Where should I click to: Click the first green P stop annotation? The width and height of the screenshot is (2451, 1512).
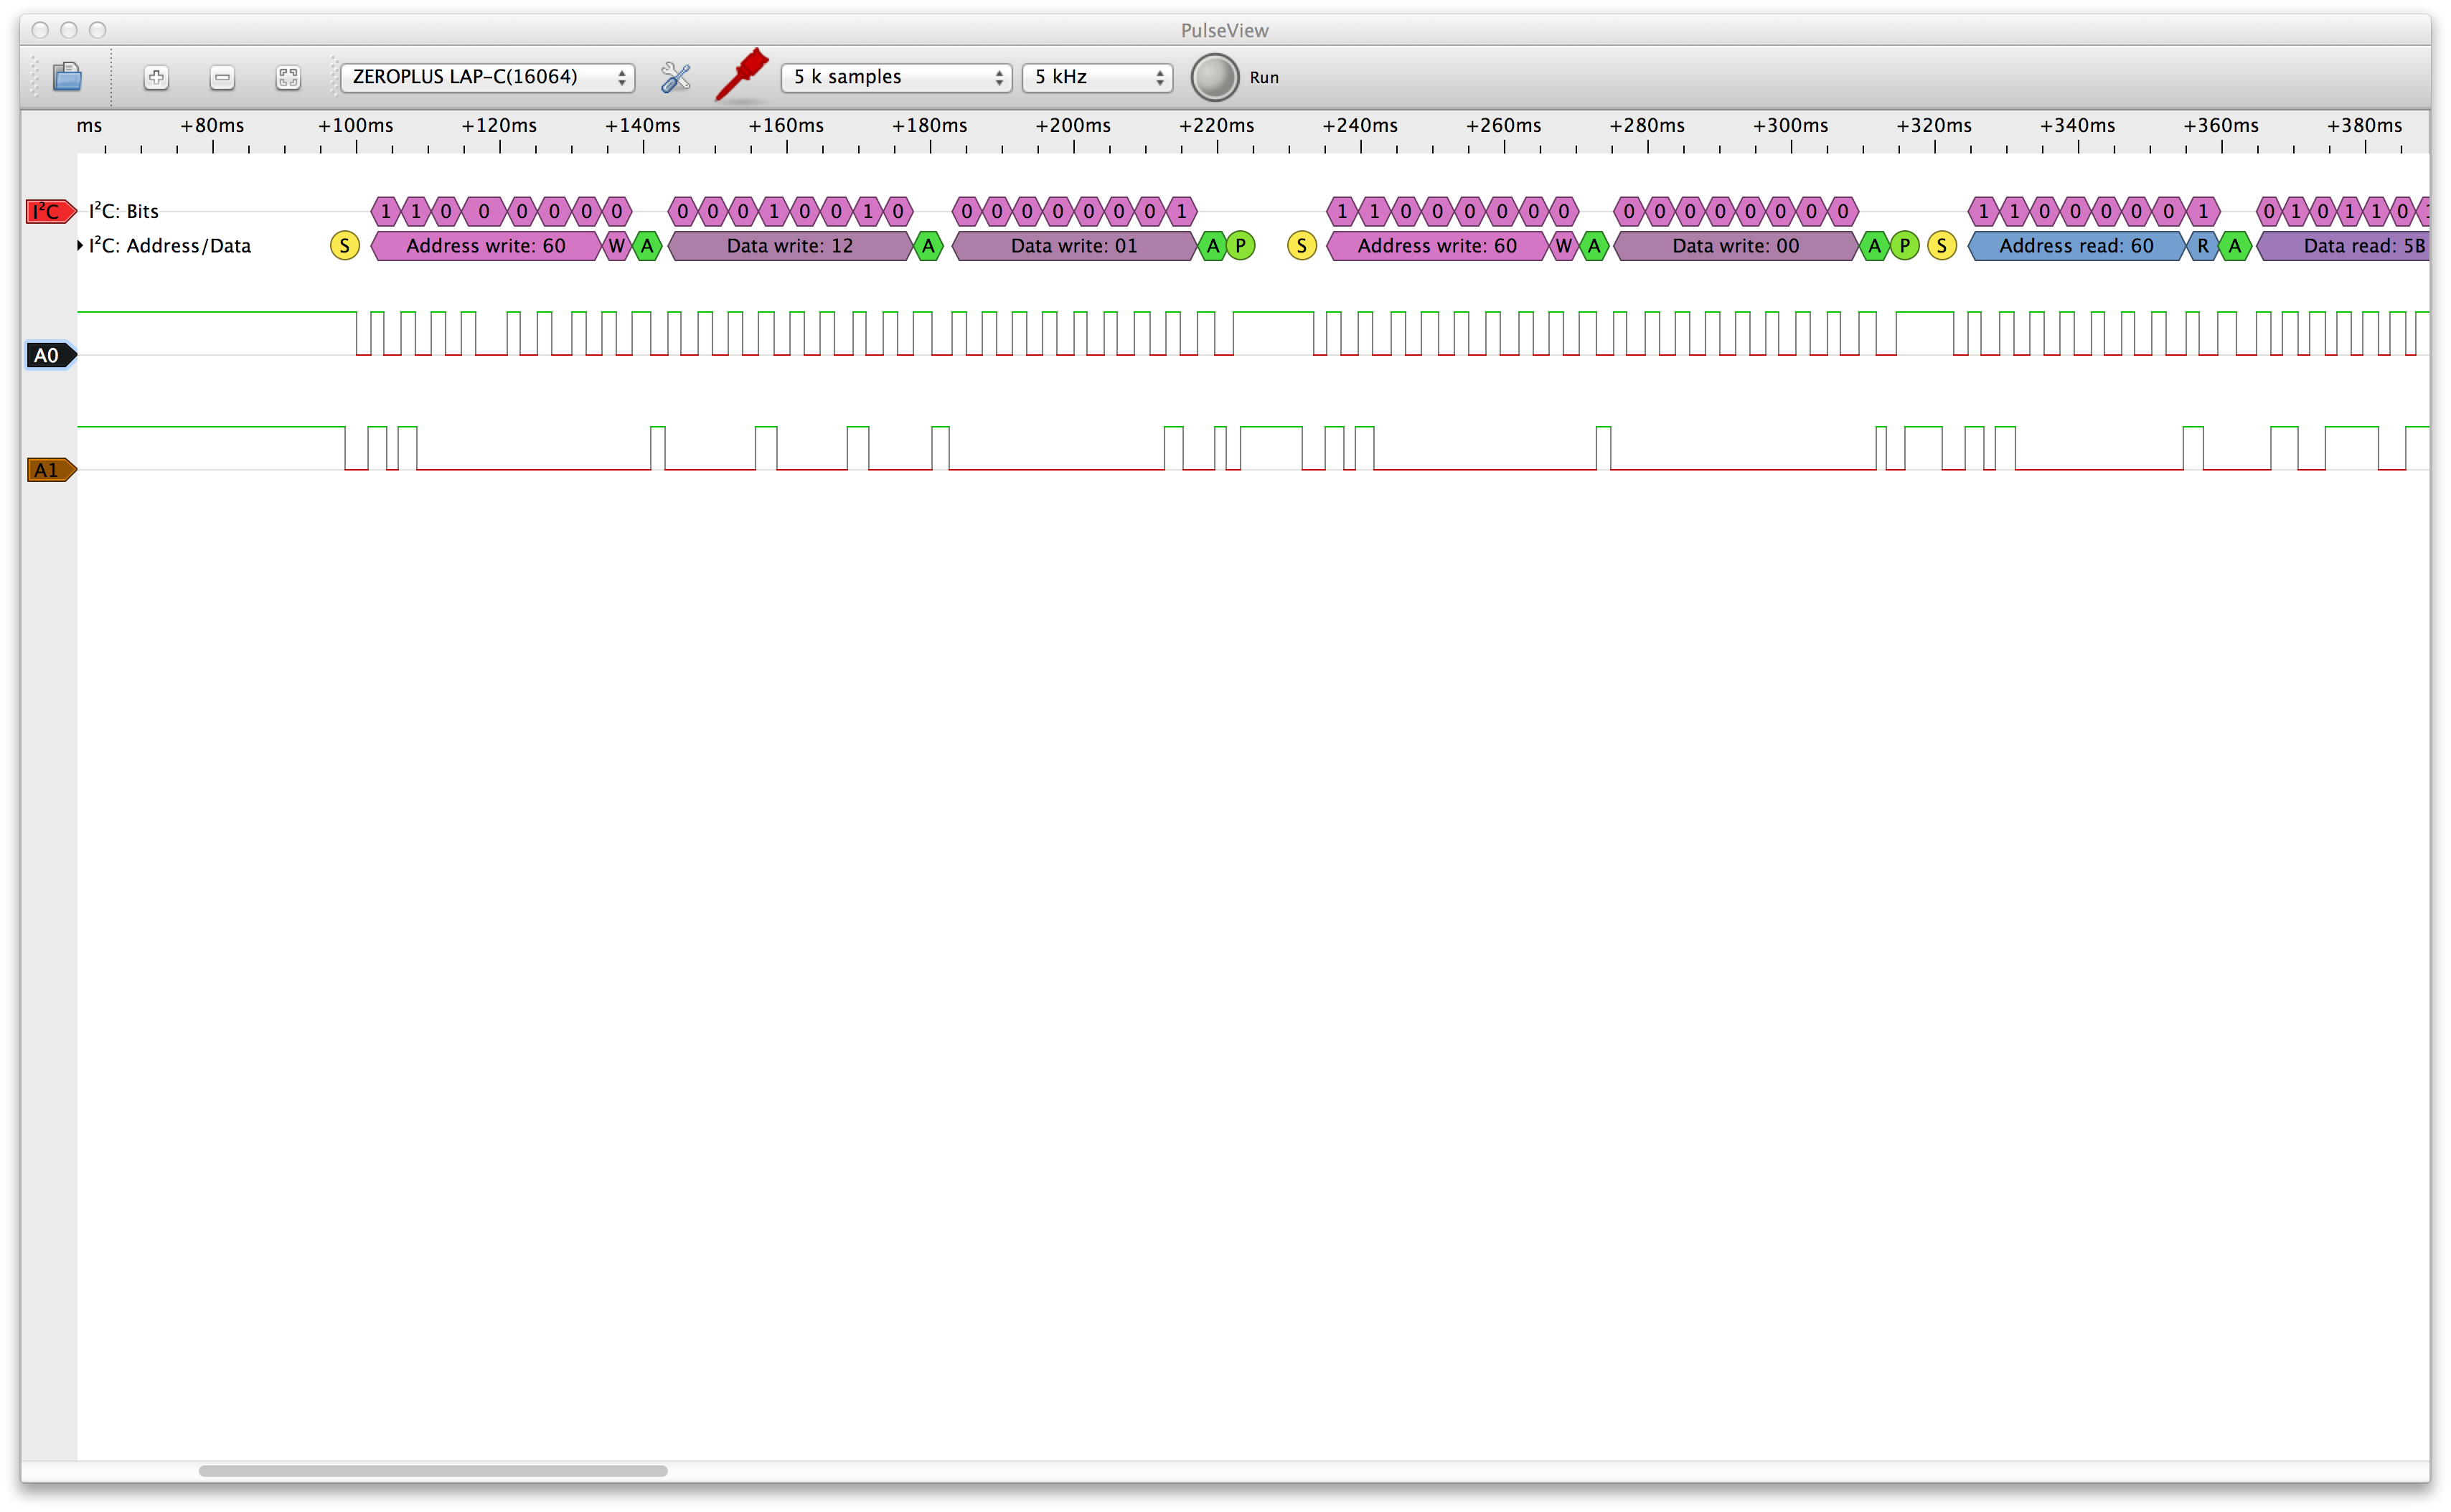(1241, 245)
